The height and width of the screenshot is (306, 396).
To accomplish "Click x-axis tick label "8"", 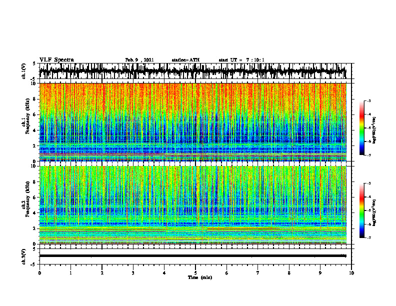I will pos(289,273).
